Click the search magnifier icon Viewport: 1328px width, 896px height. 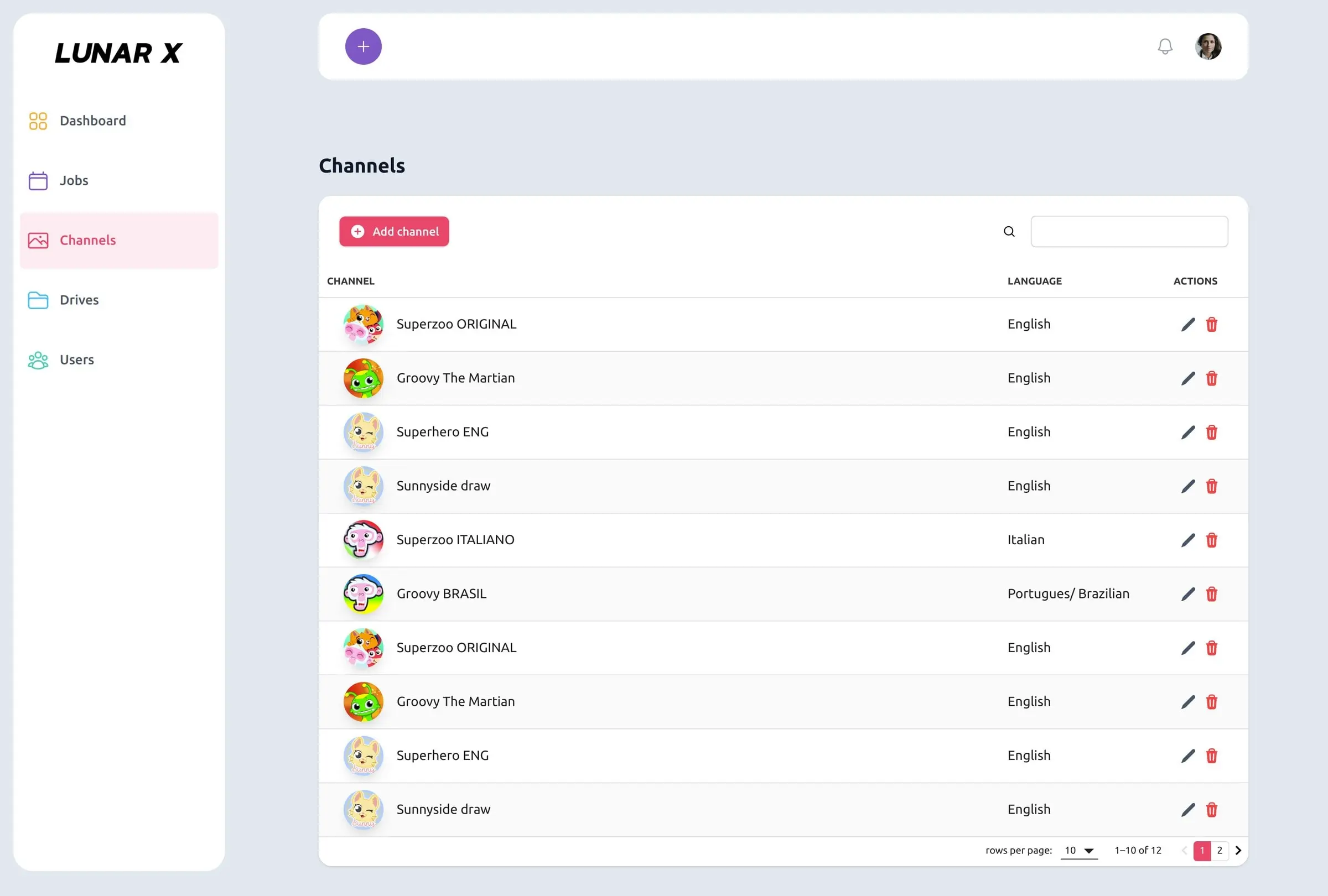tap(1009, 231)
